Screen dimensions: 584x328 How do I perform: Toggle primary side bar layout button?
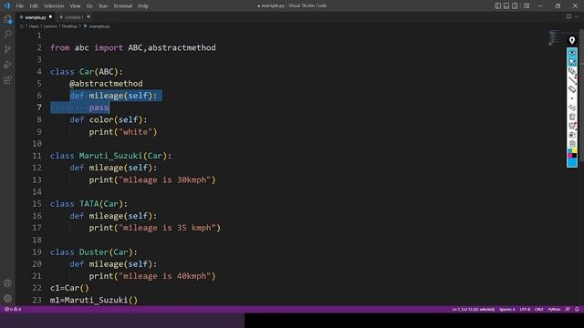coord(498,5)
